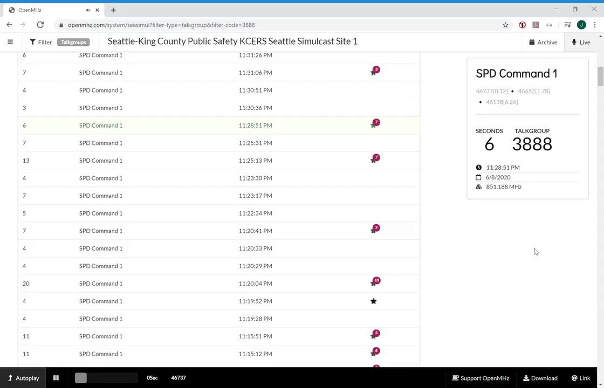This screenshot has width=604, height=388.
Task: Pause playback with pause button
Action: 56,378
